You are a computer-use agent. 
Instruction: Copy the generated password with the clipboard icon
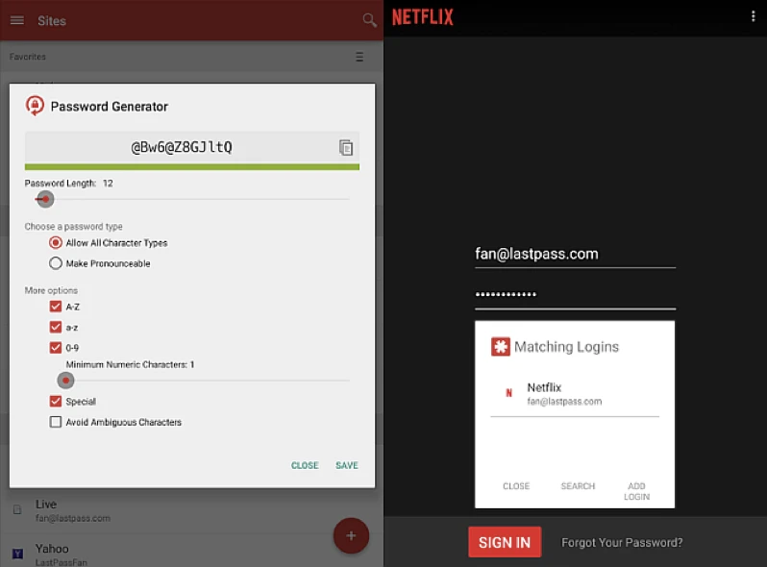[346, 147]
